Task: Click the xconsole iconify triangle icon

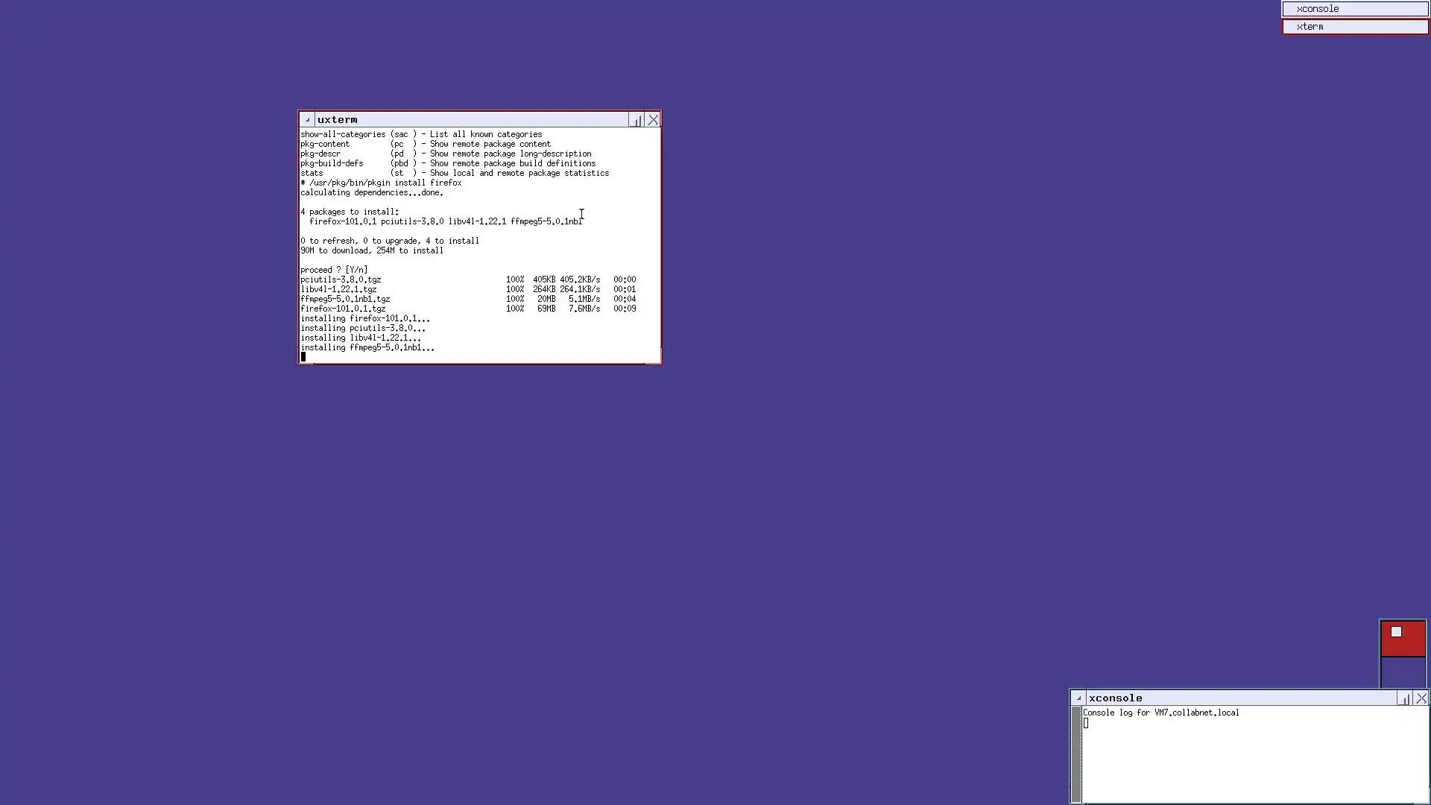Action: (1078, 698)
